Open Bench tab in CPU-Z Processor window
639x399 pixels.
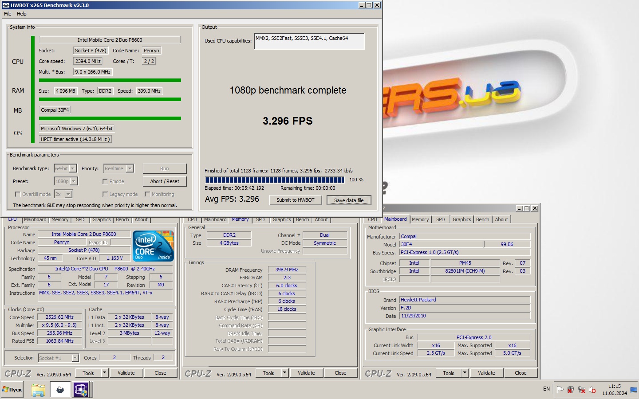pyautogui.click(x=122, y=219)
